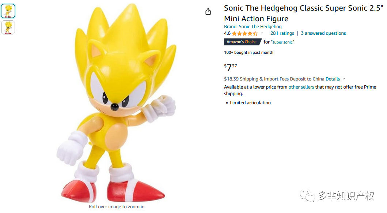Click the share icon beside the product image
This screenshot has height=213, width=387.
coord(208,11)
